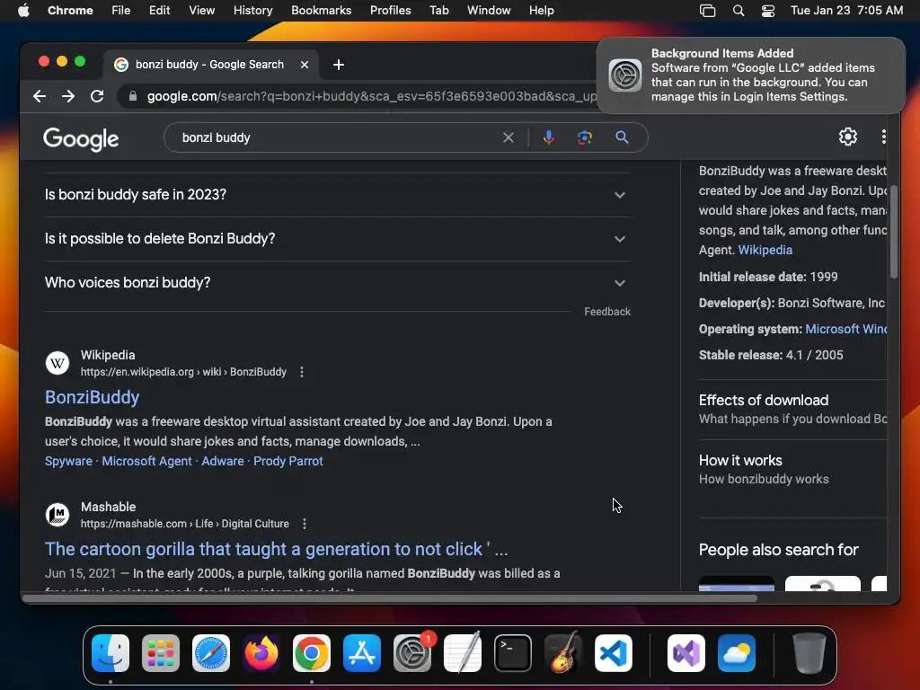Open the Apple menu
Viewport: 920px width, 690px height.
pos(23,11)
